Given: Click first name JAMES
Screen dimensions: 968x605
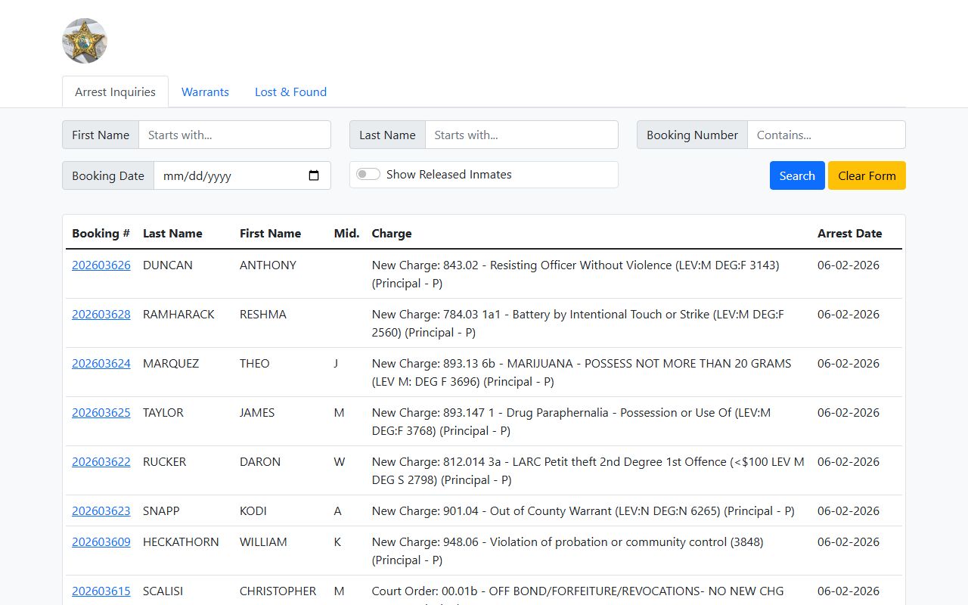Looking at the screenshot, I should (257, 412).
